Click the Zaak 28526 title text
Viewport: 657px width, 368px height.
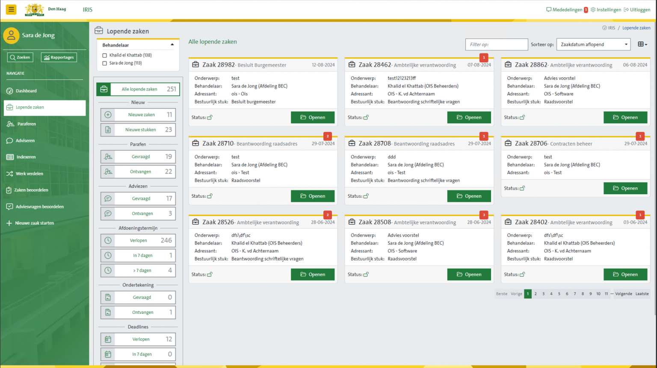[218, 222]
